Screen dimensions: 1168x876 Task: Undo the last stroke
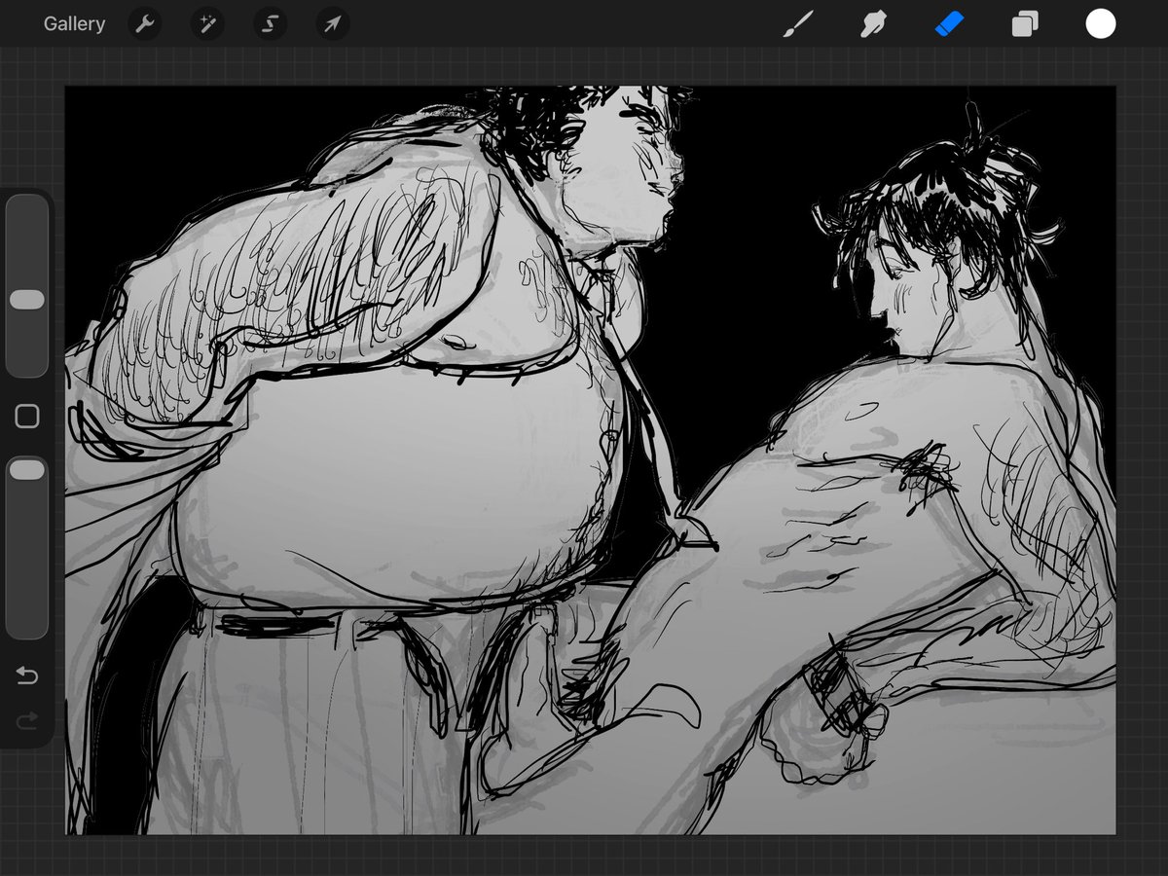pyautogui.click(x=27, y=675)
